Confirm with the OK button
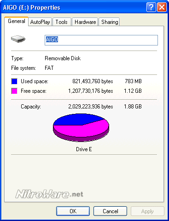Image resolution: width=169 pixels, height=221 pixels. coord(73,211)
